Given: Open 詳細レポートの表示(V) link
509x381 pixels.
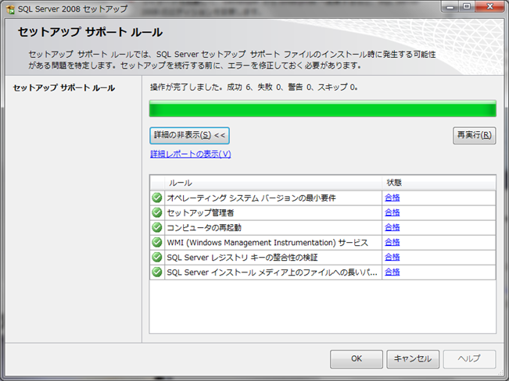Looking at the screenshot, I should (x=191, y=155).
